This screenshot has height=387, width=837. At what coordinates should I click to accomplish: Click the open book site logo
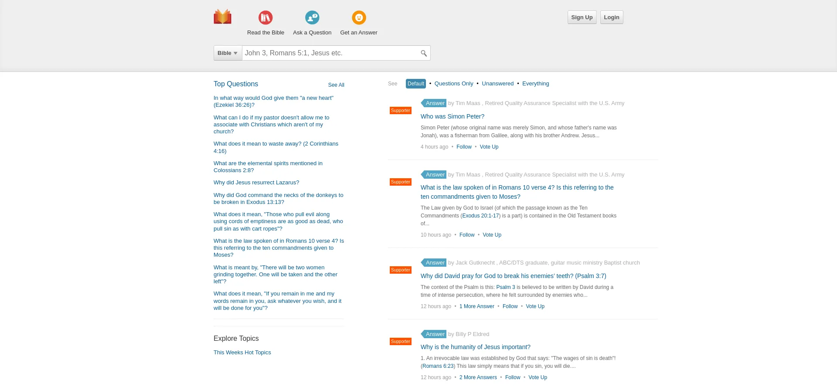click(x=222, y=17)
